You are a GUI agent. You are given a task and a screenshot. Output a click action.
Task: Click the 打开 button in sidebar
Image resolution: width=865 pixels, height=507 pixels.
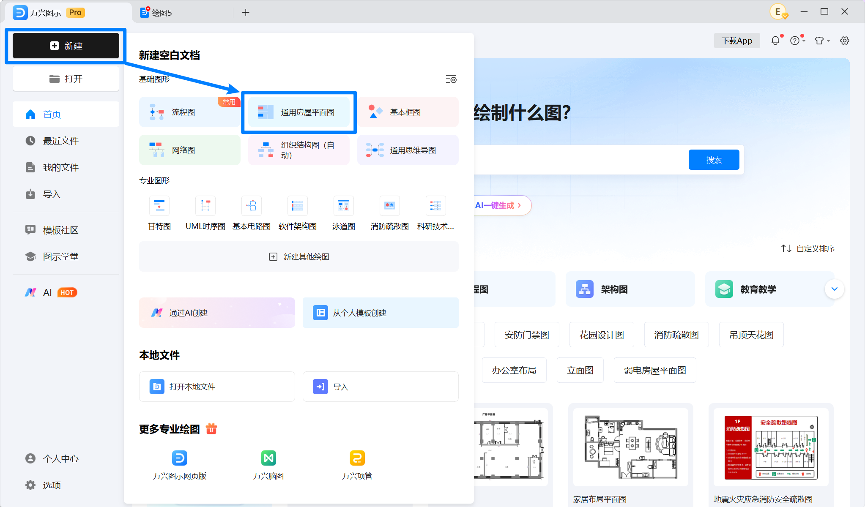click(66, 79)
